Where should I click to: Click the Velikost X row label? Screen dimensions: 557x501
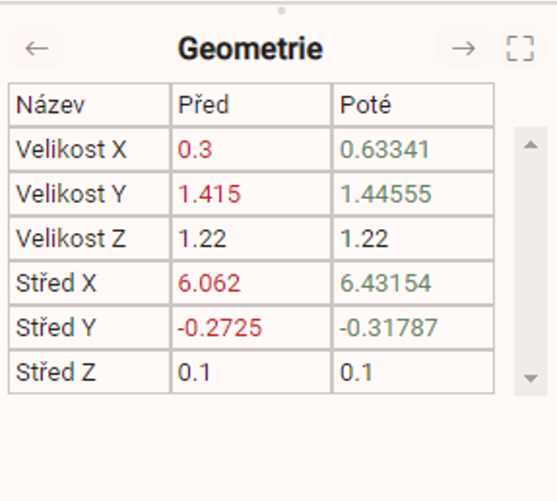tap(71, 149)
